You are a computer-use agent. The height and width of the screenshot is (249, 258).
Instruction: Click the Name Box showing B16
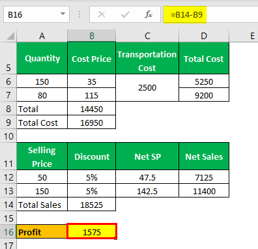[x=36, y=14]
